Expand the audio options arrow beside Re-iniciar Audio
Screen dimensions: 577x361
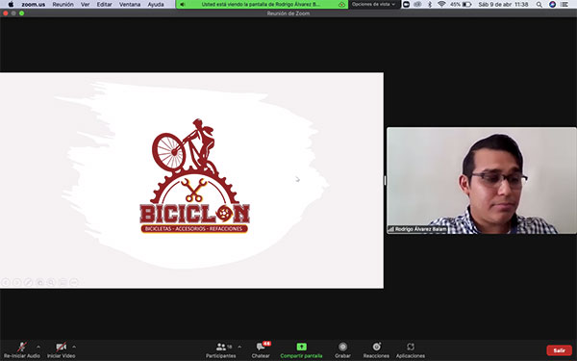coord(38,347)
